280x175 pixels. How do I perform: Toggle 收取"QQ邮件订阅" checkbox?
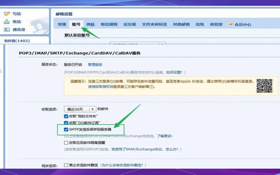[66, 123]
